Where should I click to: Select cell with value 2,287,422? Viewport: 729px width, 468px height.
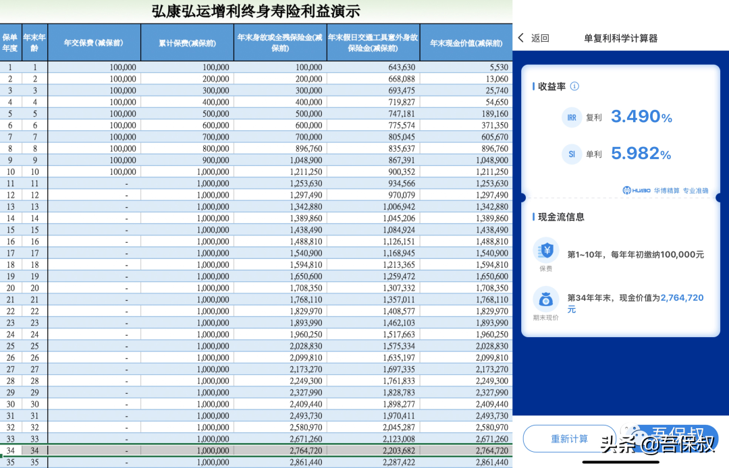[x=373, y=463]
